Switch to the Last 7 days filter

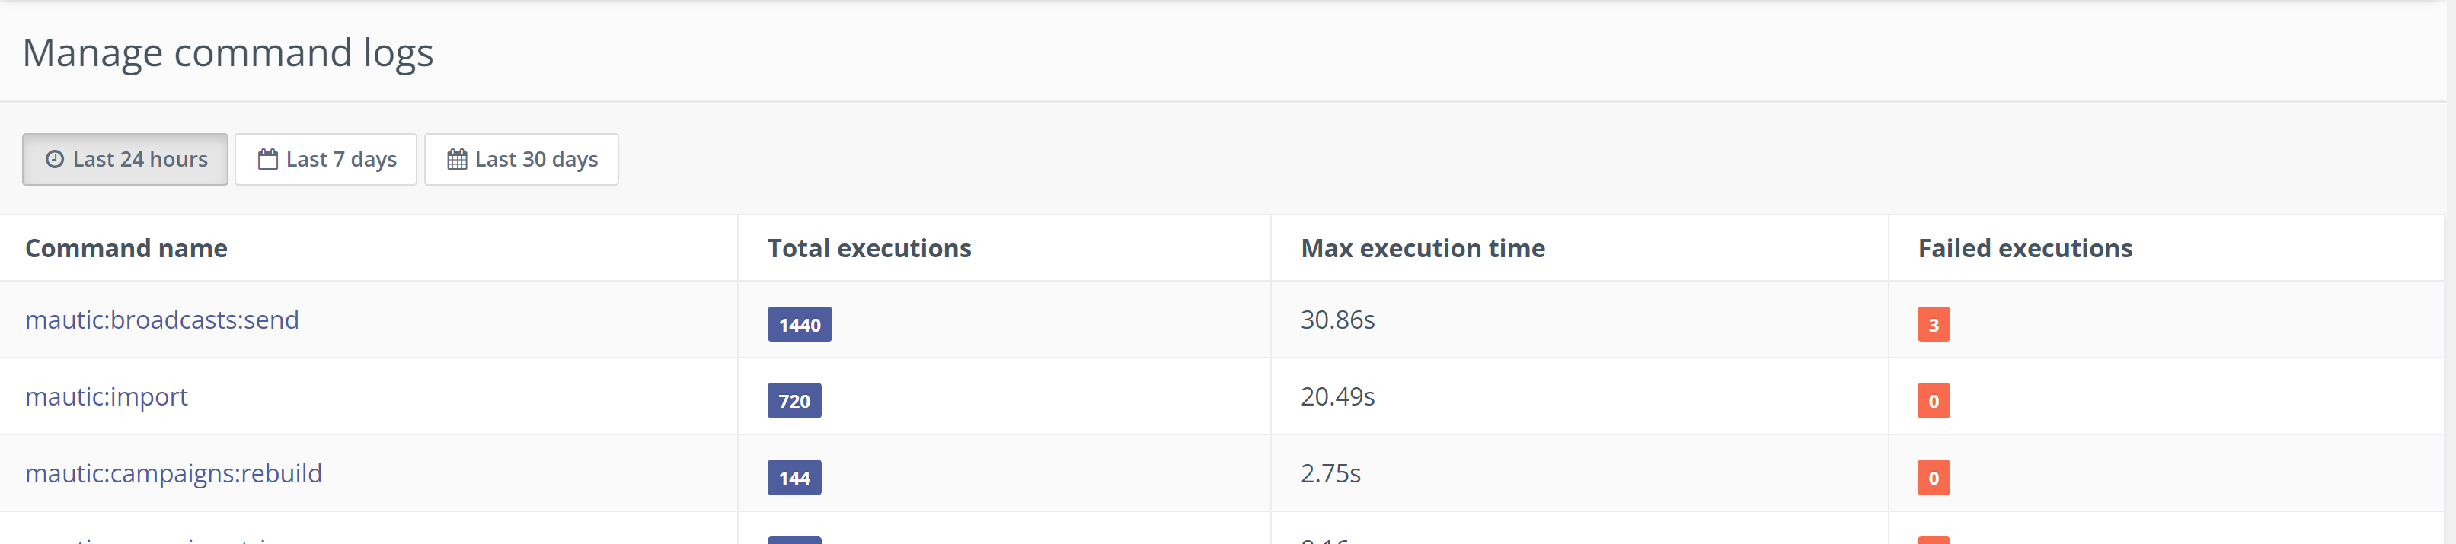pyautogui.click(x=325, y=159)
